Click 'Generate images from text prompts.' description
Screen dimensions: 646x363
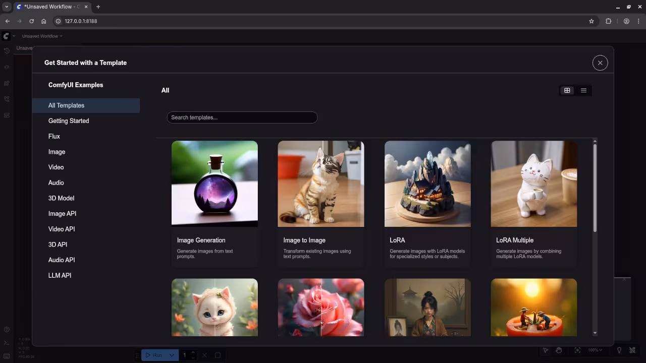(205, 254)
